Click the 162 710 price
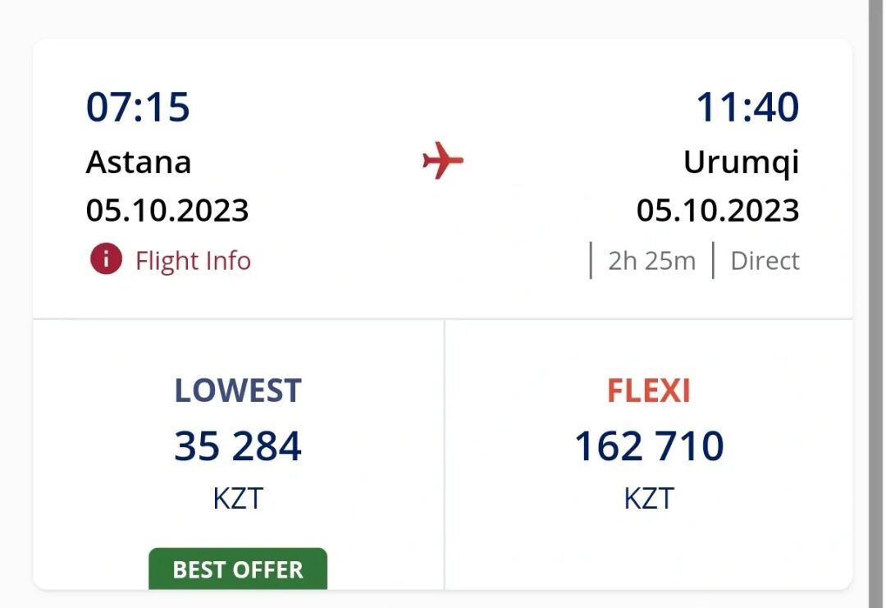The height and width of the screenshot is (608, 886). tap(648, 446)
